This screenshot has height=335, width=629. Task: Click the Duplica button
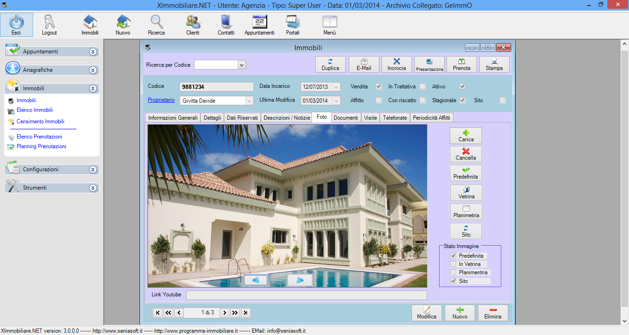(330, 64)
